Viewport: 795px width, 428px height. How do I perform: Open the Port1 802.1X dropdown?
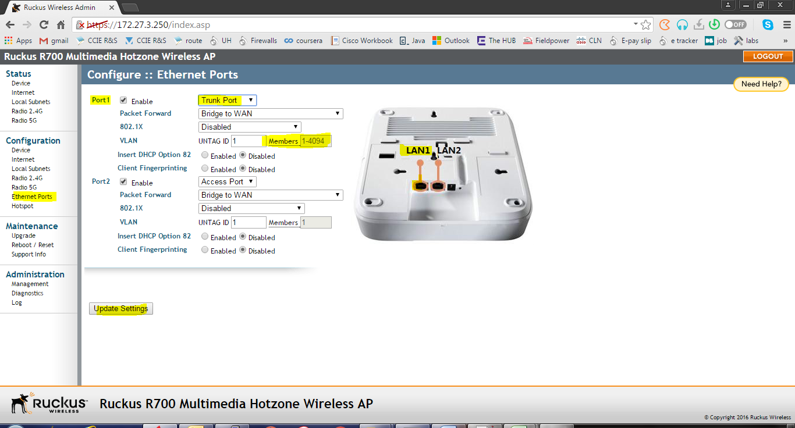point(250,126)
